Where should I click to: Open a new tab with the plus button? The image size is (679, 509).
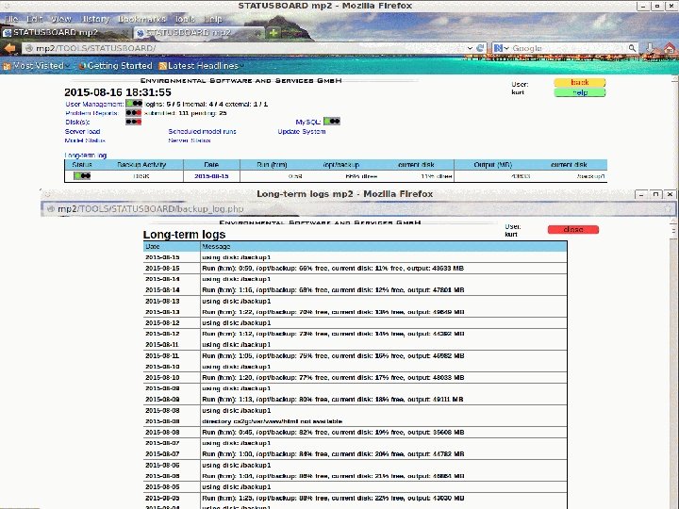(x=273, y=32)
